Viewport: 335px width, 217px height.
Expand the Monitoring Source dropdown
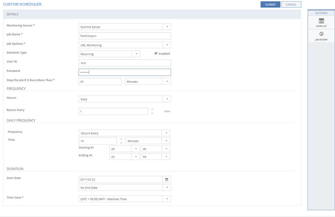tap(167, 27)
